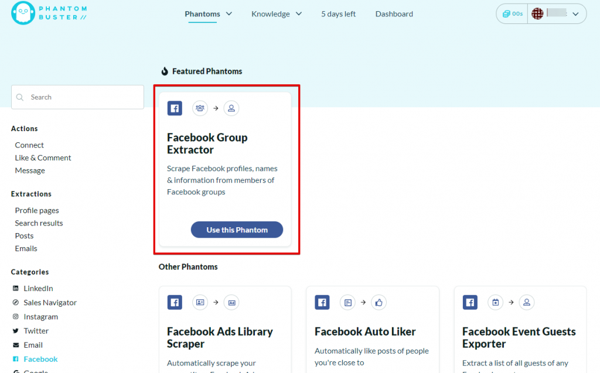Click the Facebook icon on Auto Liker card

pyautogui.click(x=322, y=302)
